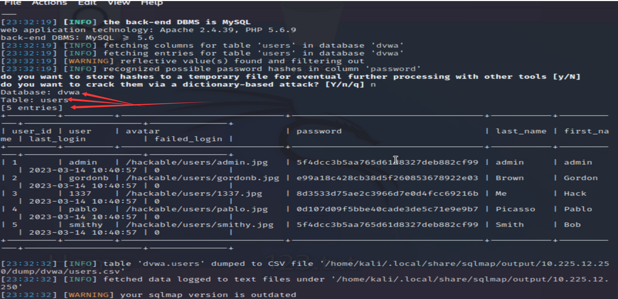
Task: Click the 'dictionary-based attack' prompt line
Action: click(188, 84)
